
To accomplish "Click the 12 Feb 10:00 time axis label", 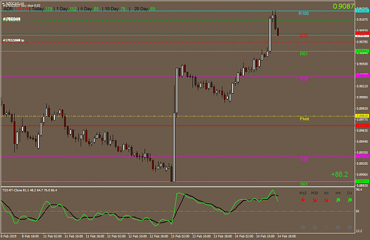I will (x=138, y=236).
